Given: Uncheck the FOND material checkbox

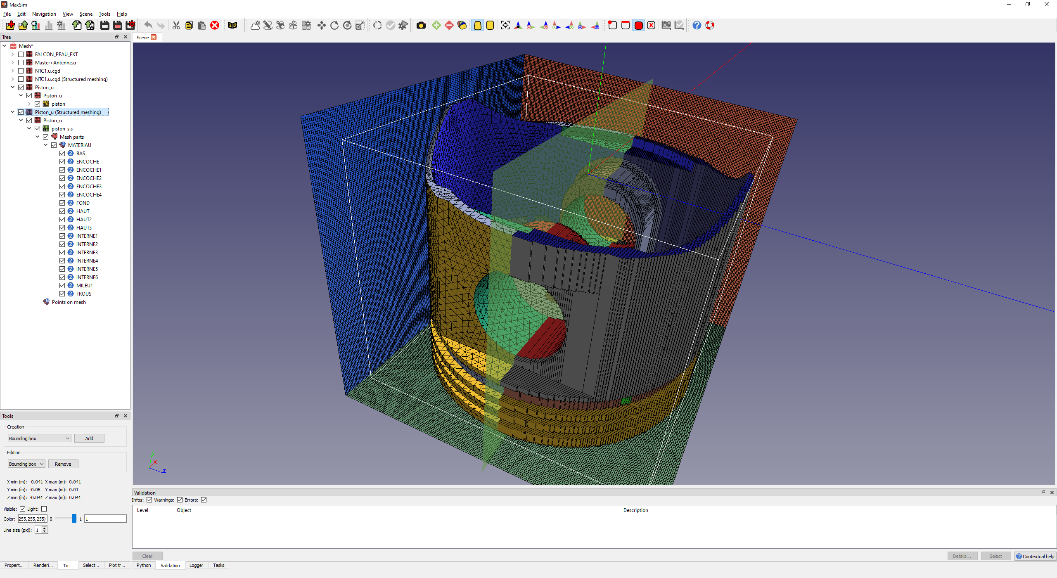Looking at the screenshot, I should [62, 203].
